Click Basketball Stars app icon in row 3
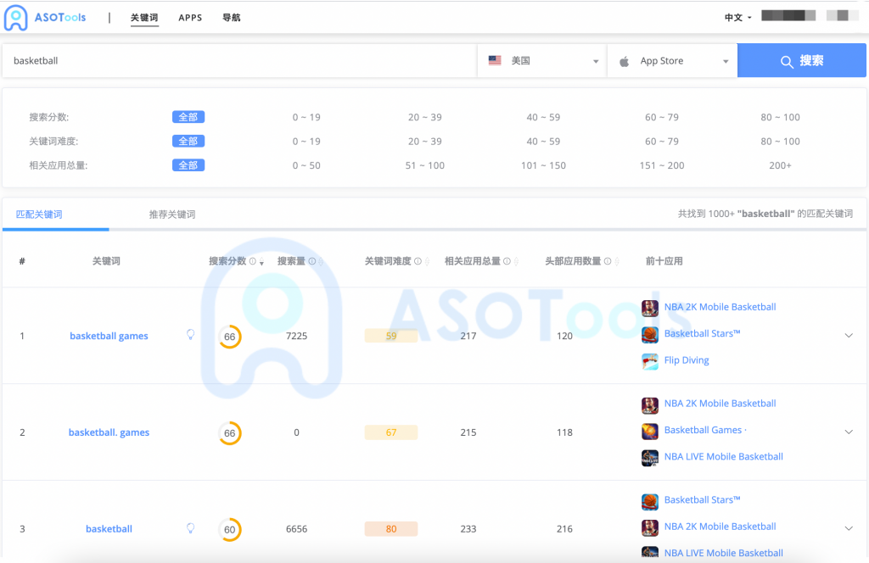The height and width of the screenshot is (563, 869). [649, 502]
